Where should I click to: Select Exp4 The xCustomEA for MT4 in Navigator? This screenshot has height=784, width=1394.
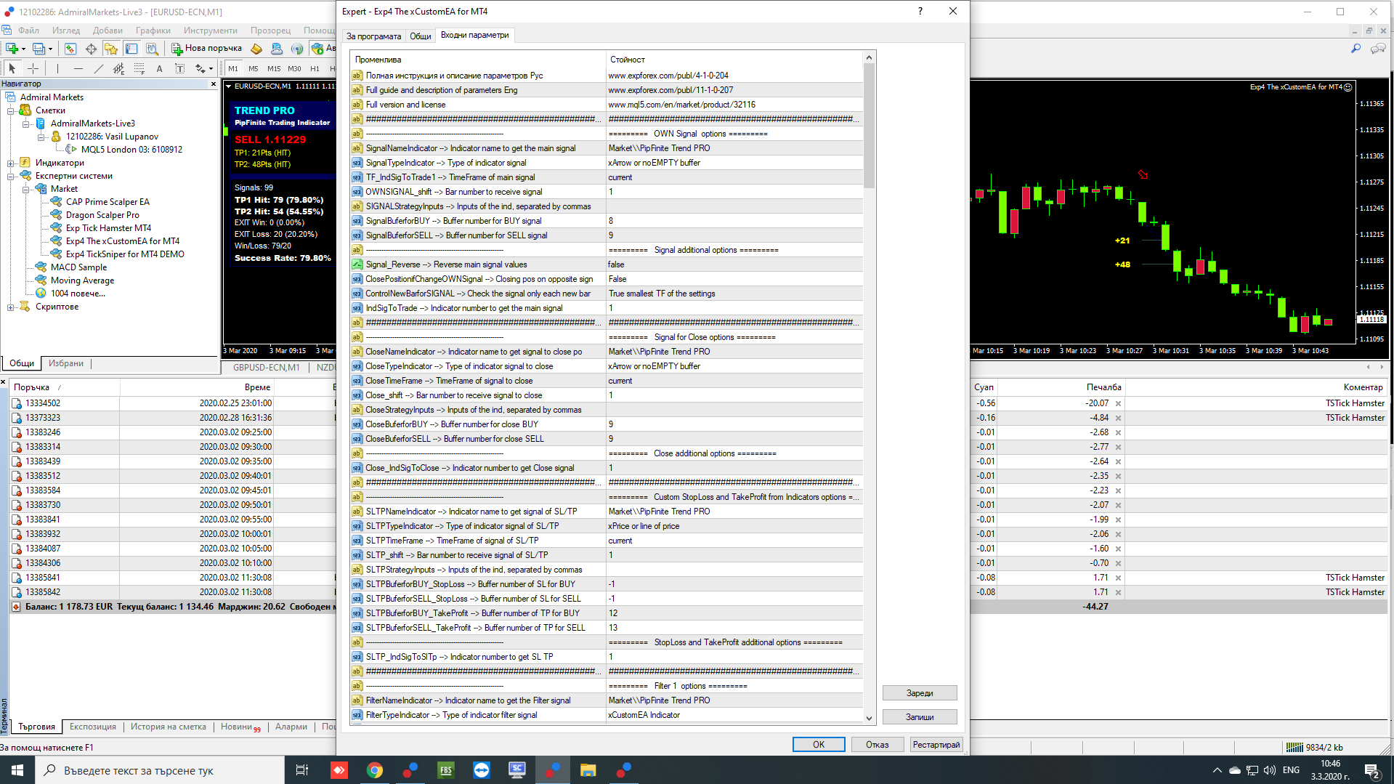click(123, 241)
